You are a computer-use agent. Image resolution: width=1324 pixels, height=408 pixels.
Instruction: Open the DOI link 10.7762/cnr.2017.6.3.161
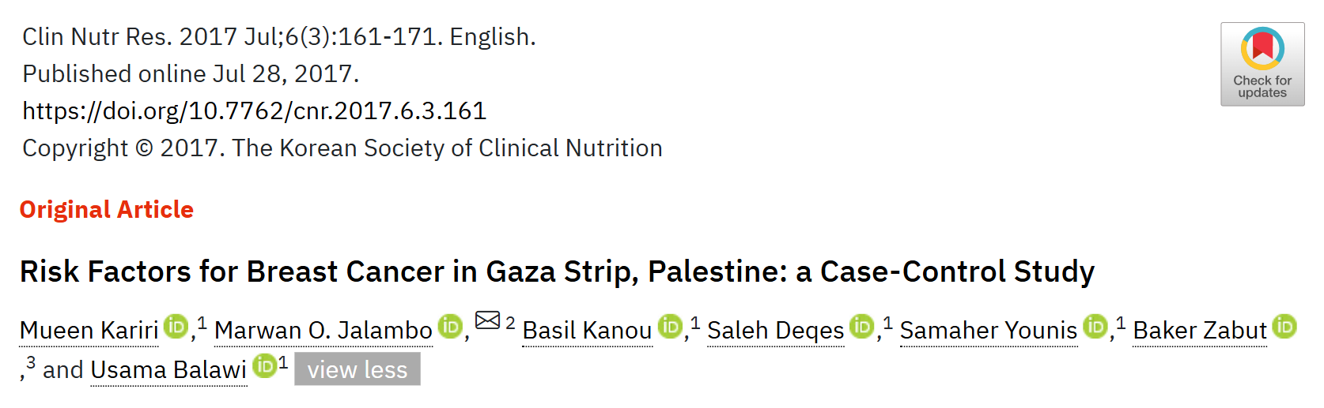coord(255,111)
